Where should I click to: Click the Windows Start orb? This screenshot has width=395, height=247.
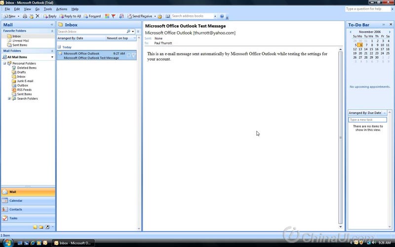7,243
